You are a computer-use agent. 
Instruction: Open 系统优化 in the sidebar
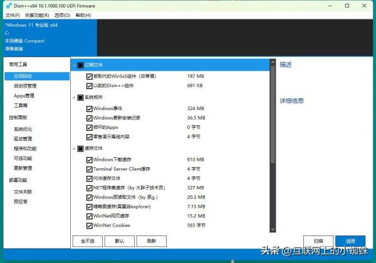(x=23, y=129)
